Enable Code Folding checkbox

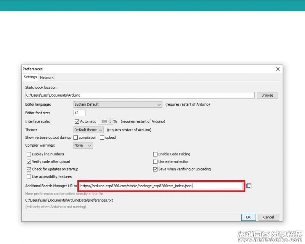pos(155,154)
